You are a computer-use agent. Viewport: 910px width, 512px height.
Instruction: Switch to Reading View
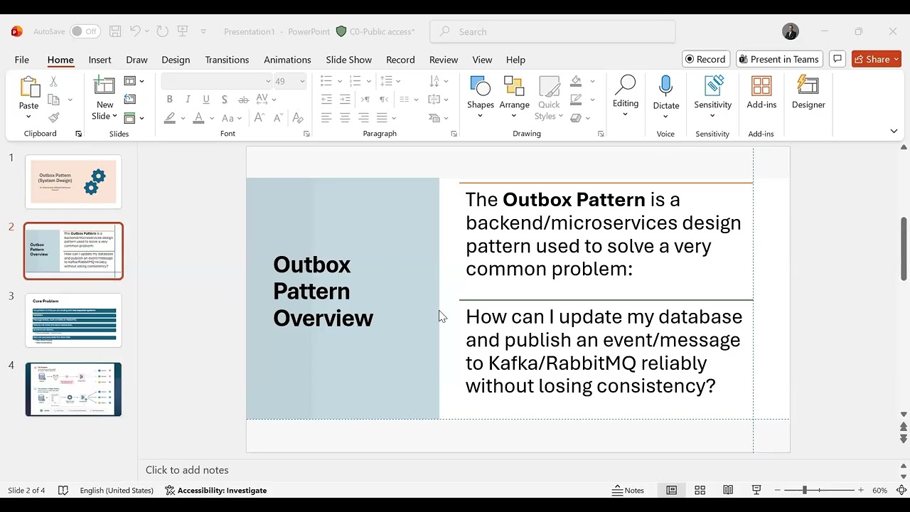728,491
